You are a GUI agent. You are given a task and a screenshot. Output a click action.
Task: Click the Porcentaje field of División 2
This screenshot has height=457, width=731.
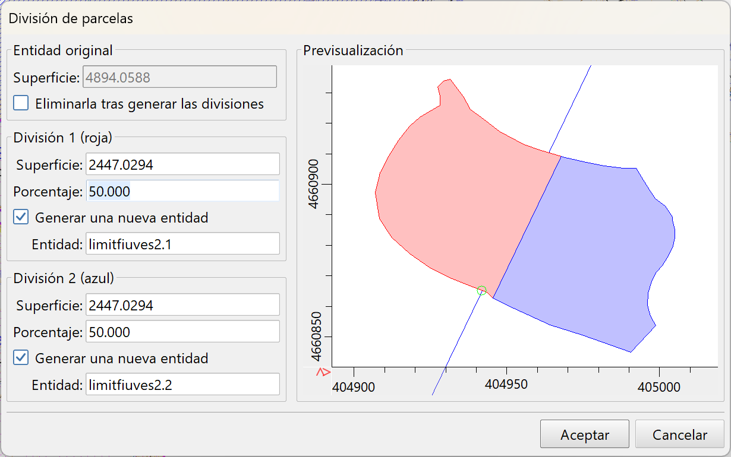pyautogui.click(x=182, y=332)
